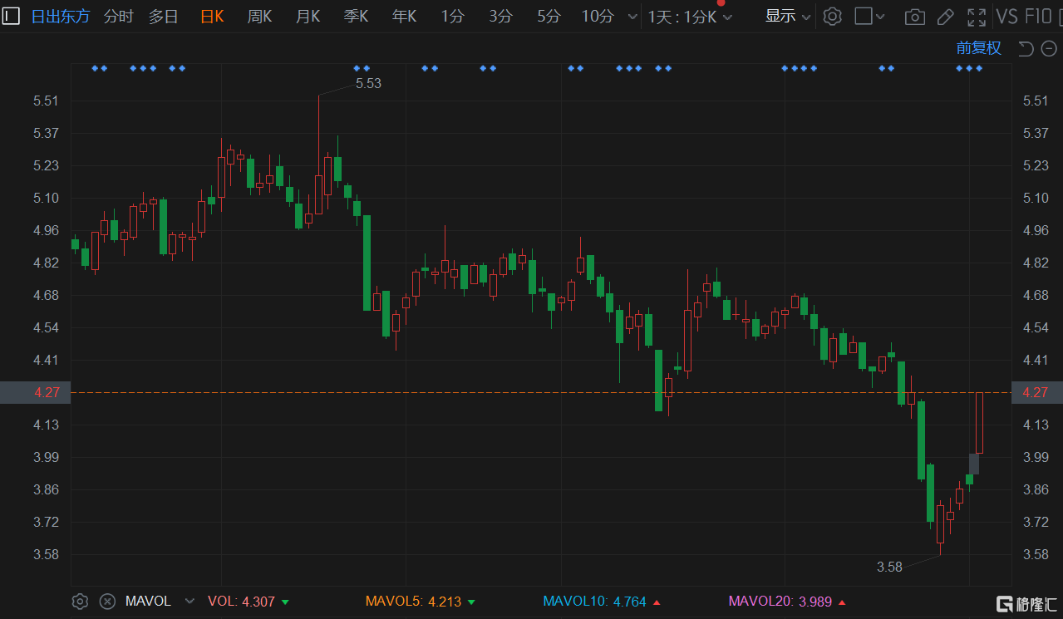Take a chart snapshot with camera icon
This screenshot has height=619, width=1063.
914,17
